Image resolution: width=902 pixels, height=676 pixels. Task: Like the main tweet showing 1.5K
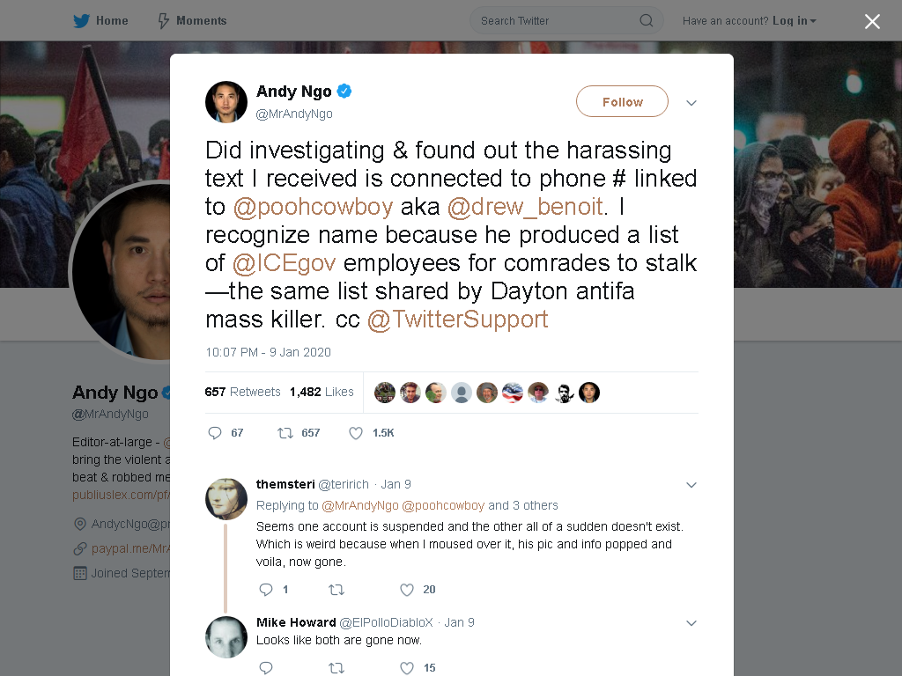click(x=356, y=433)
